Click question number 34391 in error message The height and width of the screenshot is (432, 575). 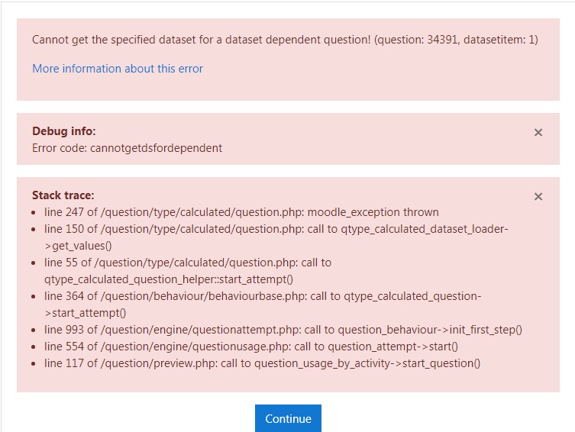(442, 40)
